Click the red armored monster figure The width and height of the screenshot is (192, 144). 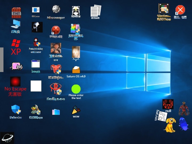[184, 109]
